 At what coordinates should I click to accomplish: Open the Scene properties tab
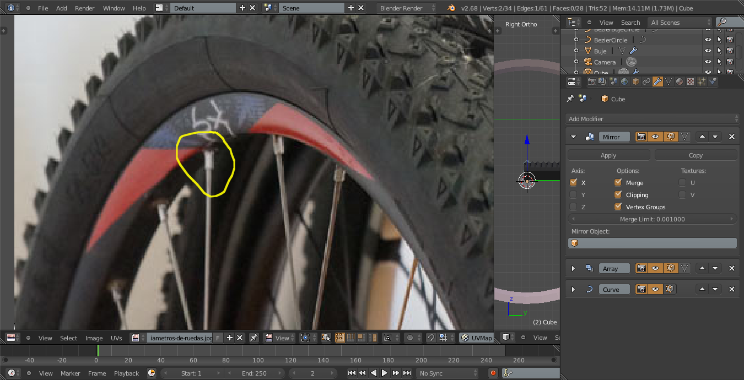click(613, 82)
